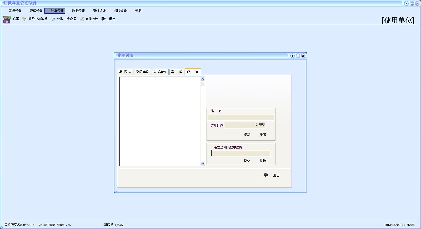Select the 品名 tab
The image size is (421, 229).
[x=193, y=72]
